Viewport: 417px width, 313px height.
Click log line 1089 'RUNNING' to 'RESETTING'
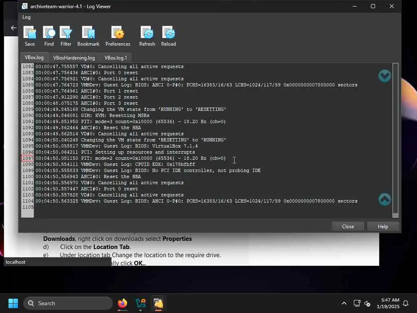[131, 109]
